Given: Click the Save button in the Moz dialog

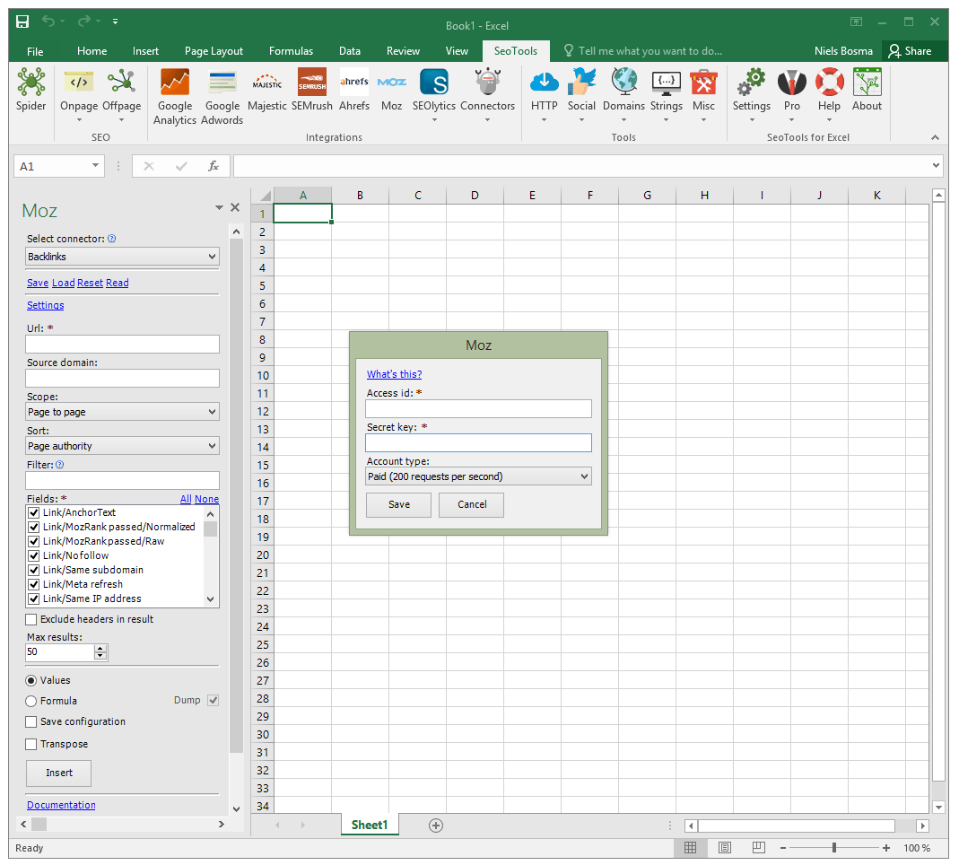Looking at the screenshot, I should [397, 504].
